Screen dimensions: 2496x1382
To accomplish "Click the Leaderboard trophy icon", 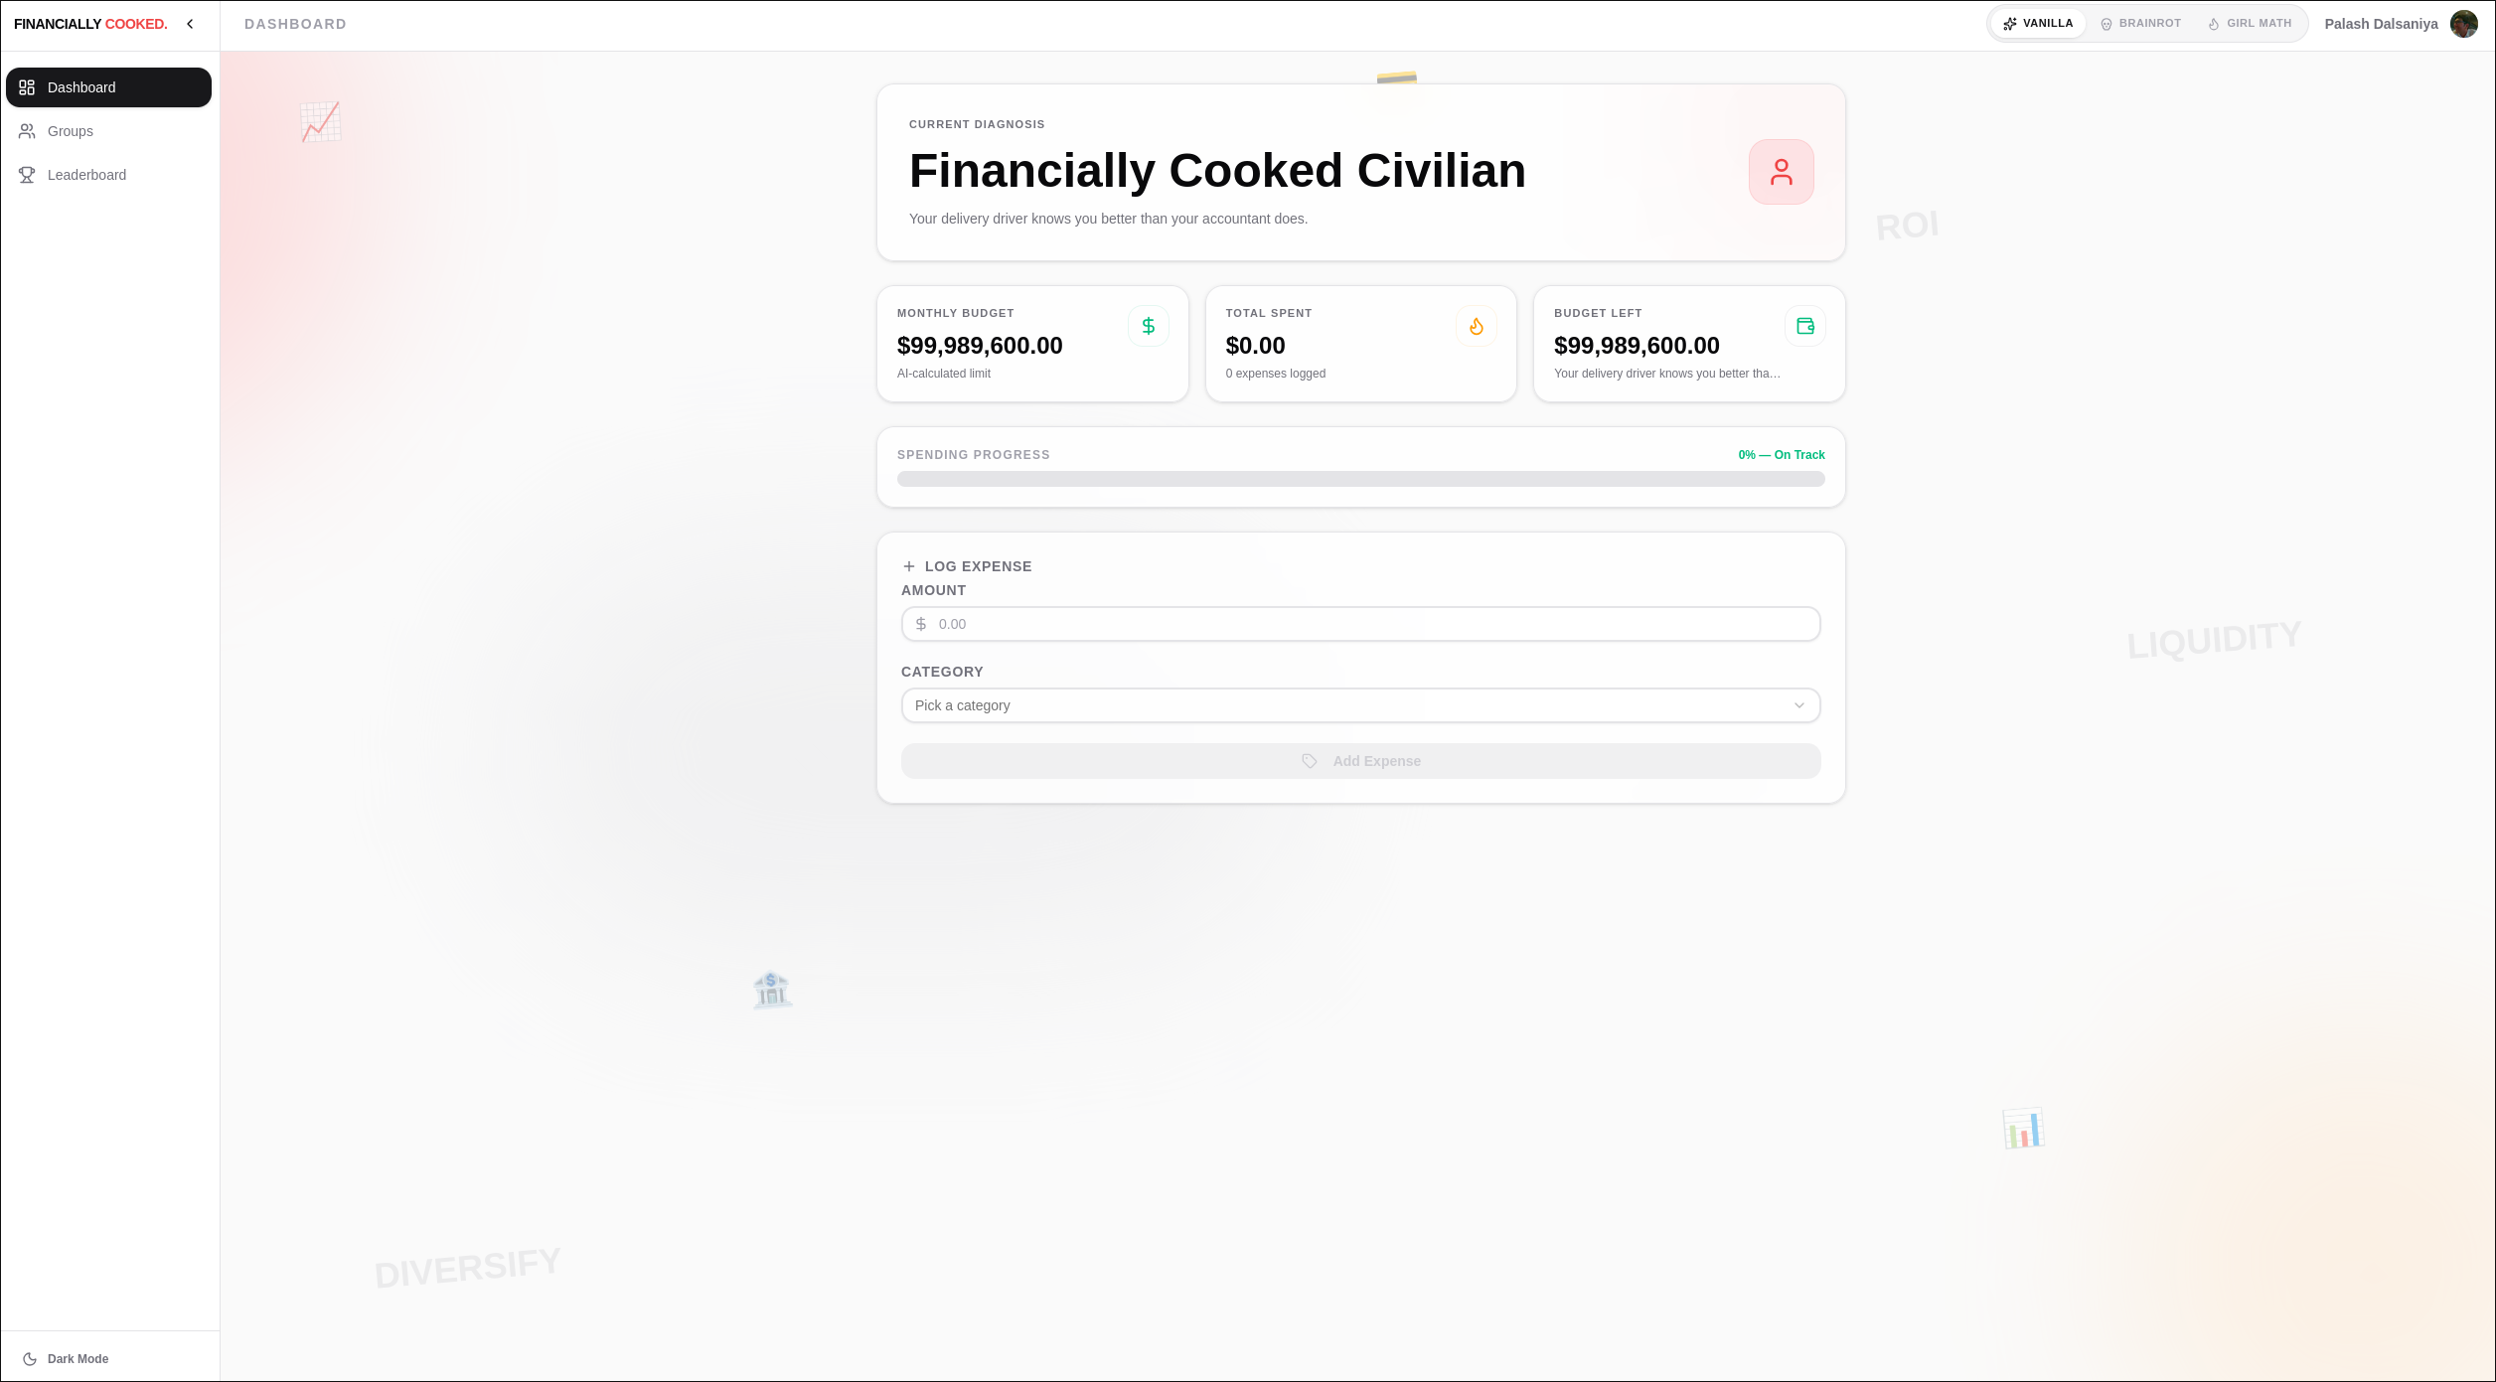I will coord(28,175).
